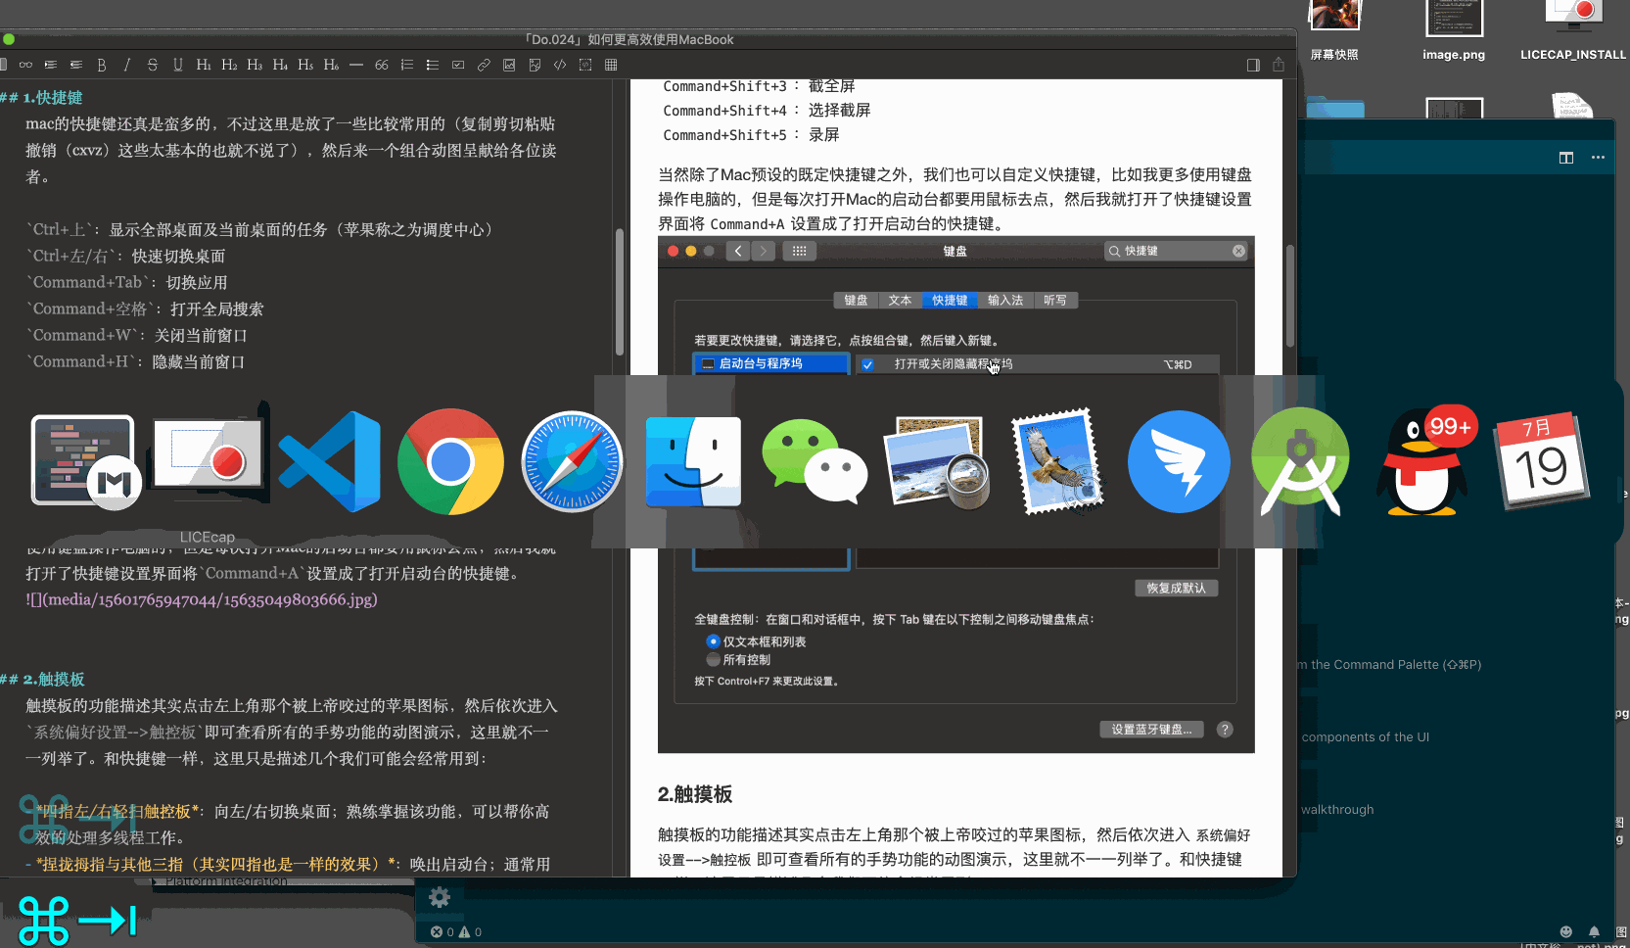This screenshot has width=1630, height=948.
Task: Select 所有控制 radio button
Action: [713, 660]
